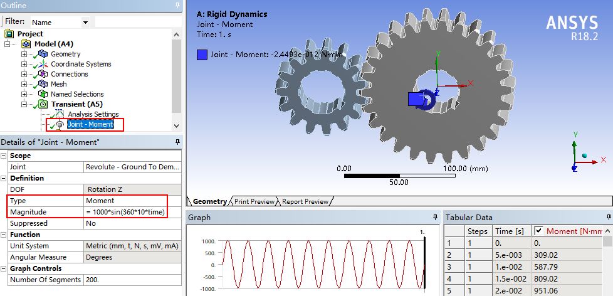Click the Coordinate Systems triad icon
Screen dimensions: 613x296
point(43,64)
